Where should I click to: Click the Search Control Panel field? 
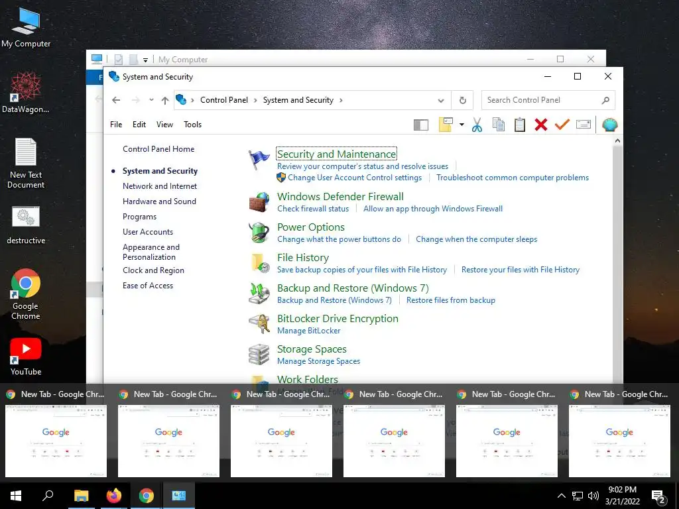coord(548,101)
